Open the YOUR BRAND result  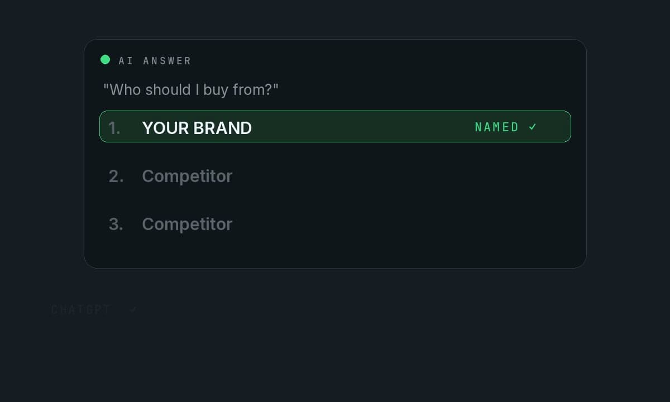tap(197, 128)
